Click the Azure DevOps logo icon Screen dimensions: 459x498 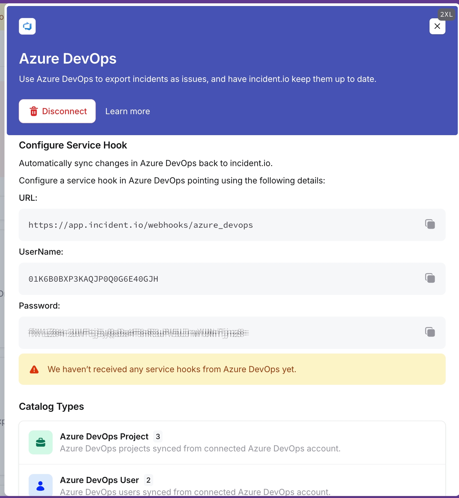point(27,26)
